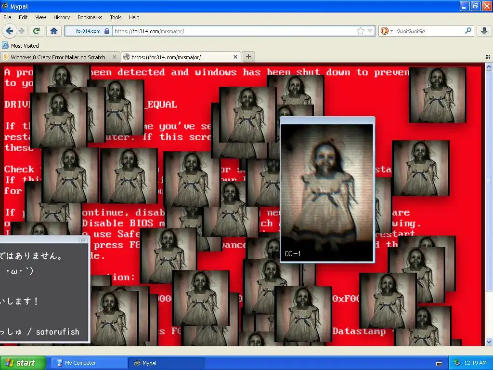
Task: Open the View menu
Action: pyautogui.click(x=40, y=17)
